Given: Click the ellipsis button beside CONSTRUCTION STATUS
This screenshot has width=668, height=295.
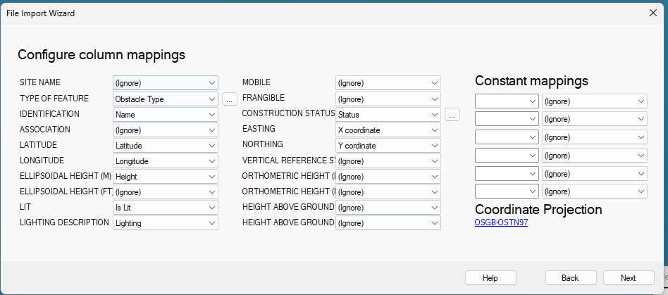Looking at the screenshot, I should tap(452, 114).
